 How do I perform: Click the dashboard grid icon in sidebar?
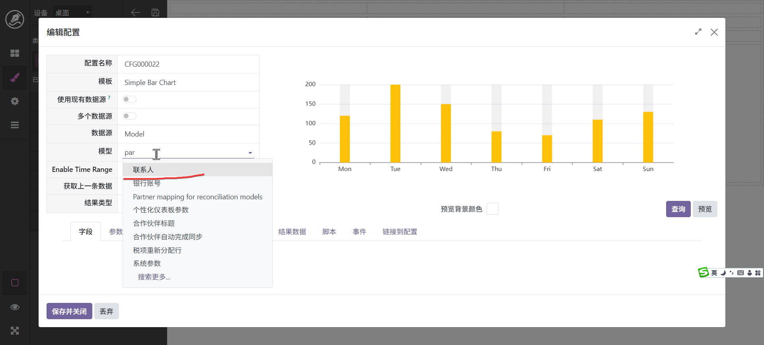15,53
